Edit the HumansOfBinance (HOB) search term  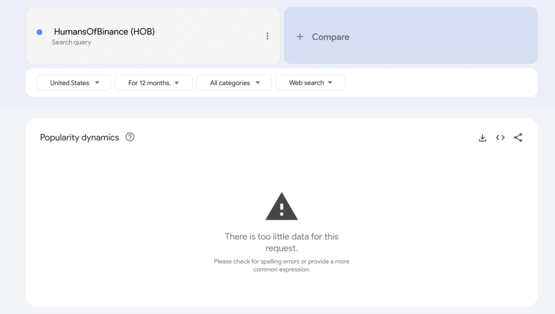104,31
